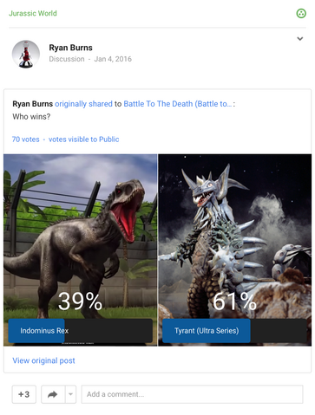Viewport: 315px width, 415px height.
Task: Open the share options dropdown arrow
Action: point(70,394)
